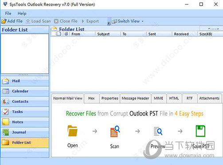Select the Notes navigation label
Viewport: 223px width, 165px height.
click(18, 122)
